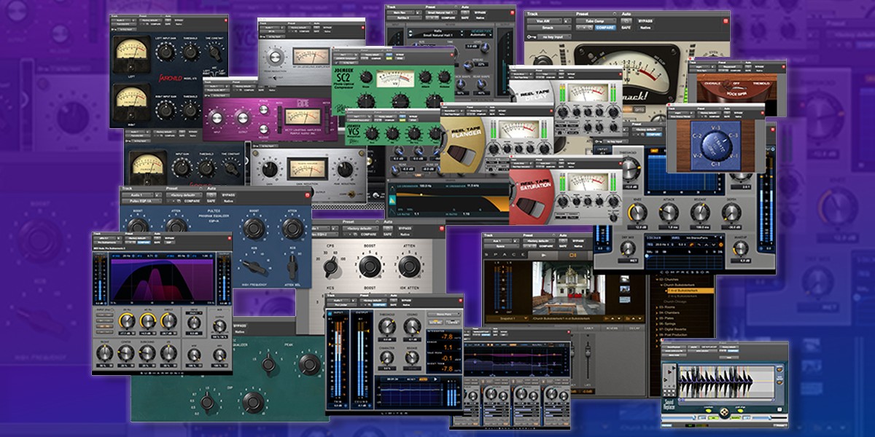The width and height of the screenshot is (875, 437).
Task: Open factory default preset in Pultec EQP-1A window
Action: click(185, 194)
